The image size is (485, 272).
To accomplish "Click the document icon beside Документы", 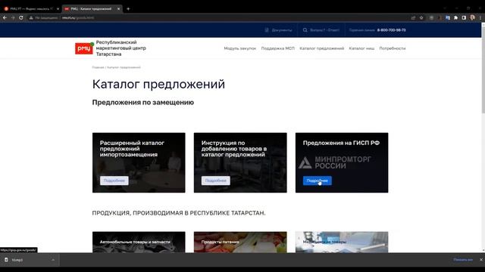I will point(267,30).
